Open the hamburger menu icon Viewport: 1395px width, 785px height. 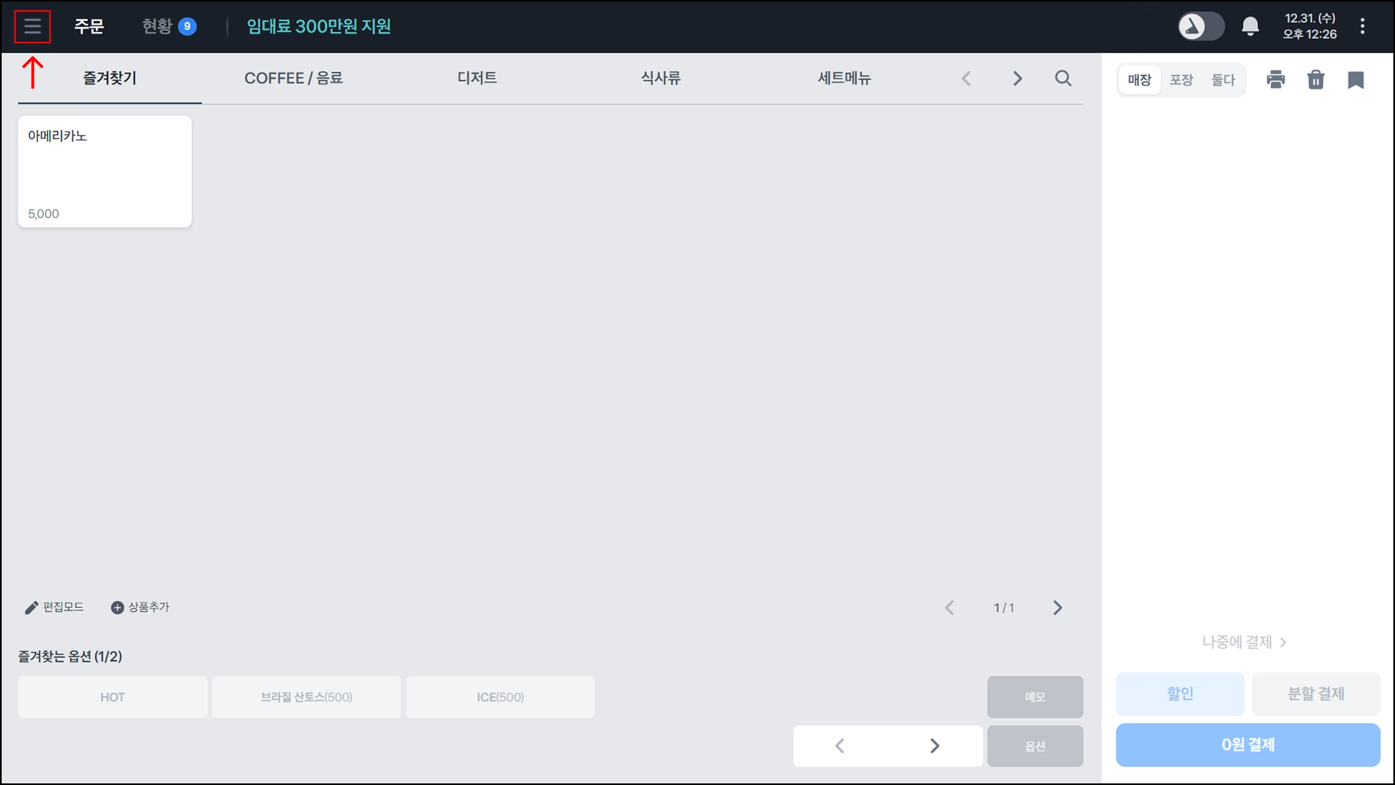(32, 27)
